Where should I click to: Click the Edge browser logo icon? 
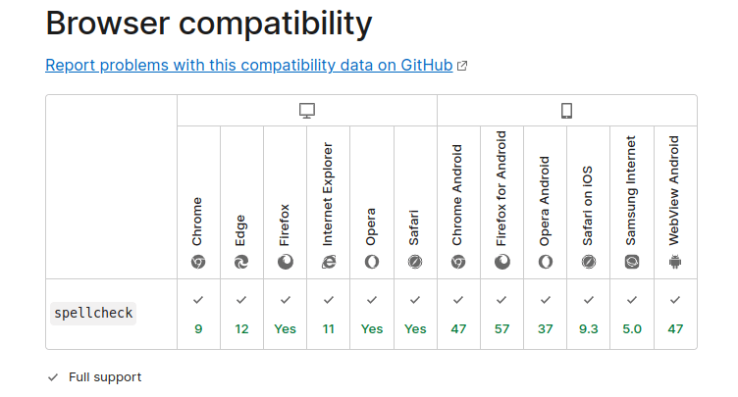241,262
